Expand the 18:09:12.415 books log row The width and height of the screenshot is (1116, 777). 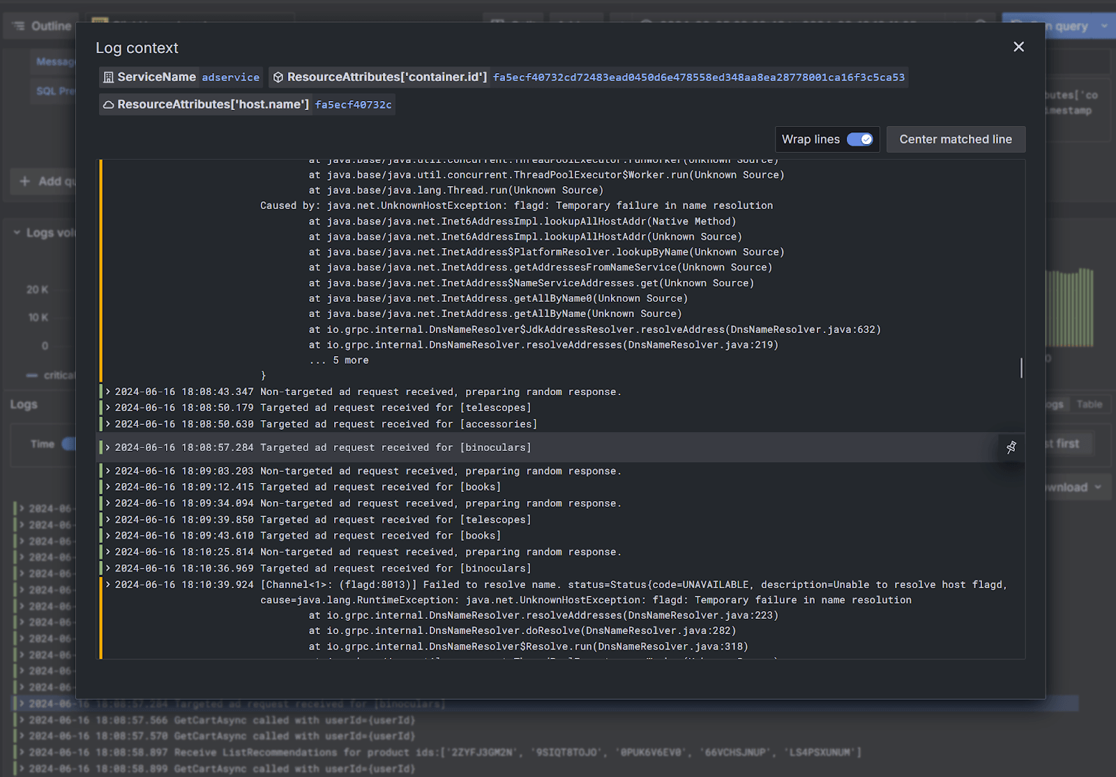click(108, 487)
